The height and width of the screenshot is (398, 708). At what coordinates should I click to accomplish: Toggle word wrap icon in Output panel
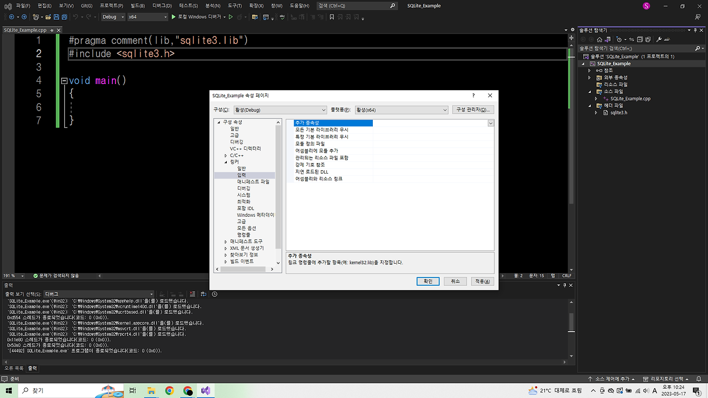click(x=204, y=294)
